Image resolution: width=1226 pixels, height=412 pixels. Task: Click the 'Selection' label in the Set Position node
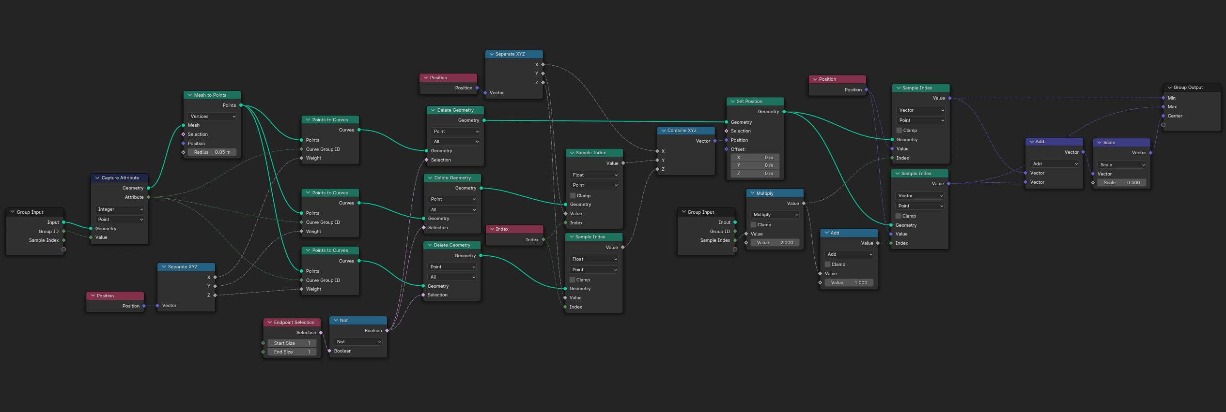741,131
